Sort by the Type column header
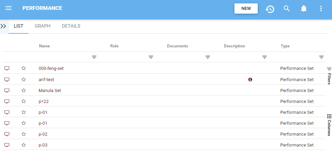The height and width of the screenshot is (152, 332). 285,46
